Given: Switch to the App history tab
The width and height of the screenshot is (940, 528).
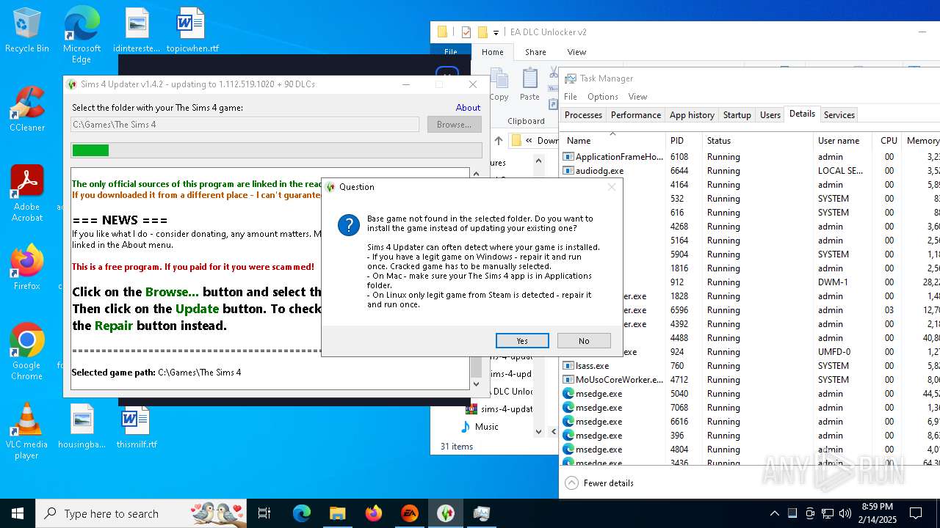Looking at the screenshot, I should click(x=692, y=115).
